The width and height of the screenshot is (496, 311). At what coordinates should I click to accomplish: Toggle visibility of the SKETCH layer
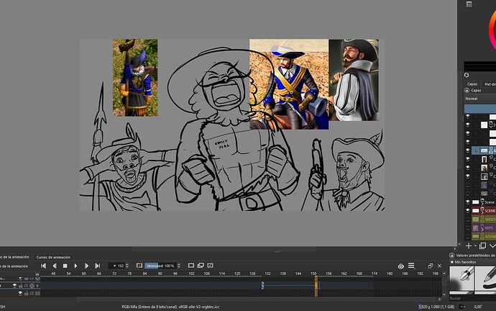point(468,219)
